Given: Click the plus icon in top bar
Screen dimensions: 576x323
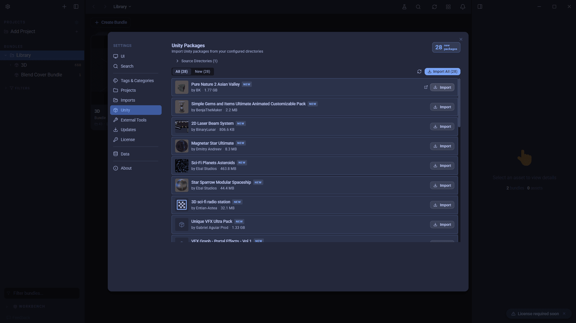Looking at the screenshot, I should pyautogui.click(x=64, y=7).
